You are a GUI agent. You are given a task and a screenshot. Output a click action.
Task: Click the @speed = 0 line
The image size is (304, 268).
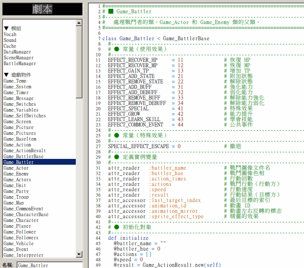point(128,260)
